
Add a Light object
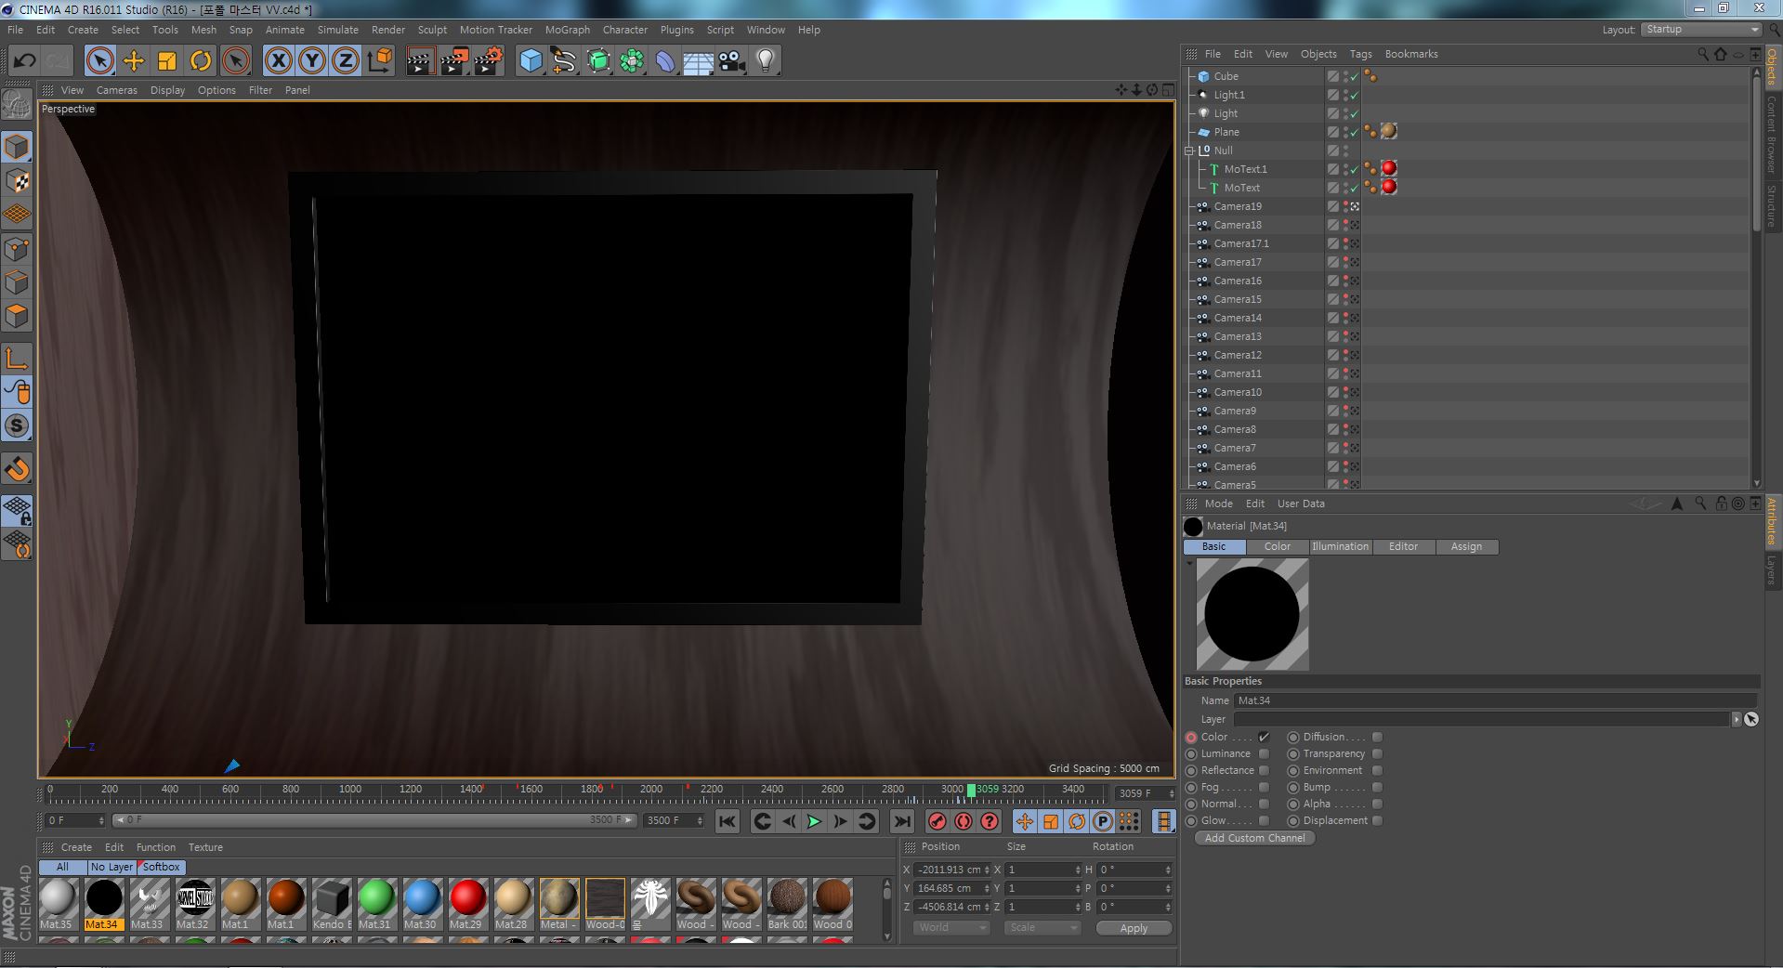[766, 61]
